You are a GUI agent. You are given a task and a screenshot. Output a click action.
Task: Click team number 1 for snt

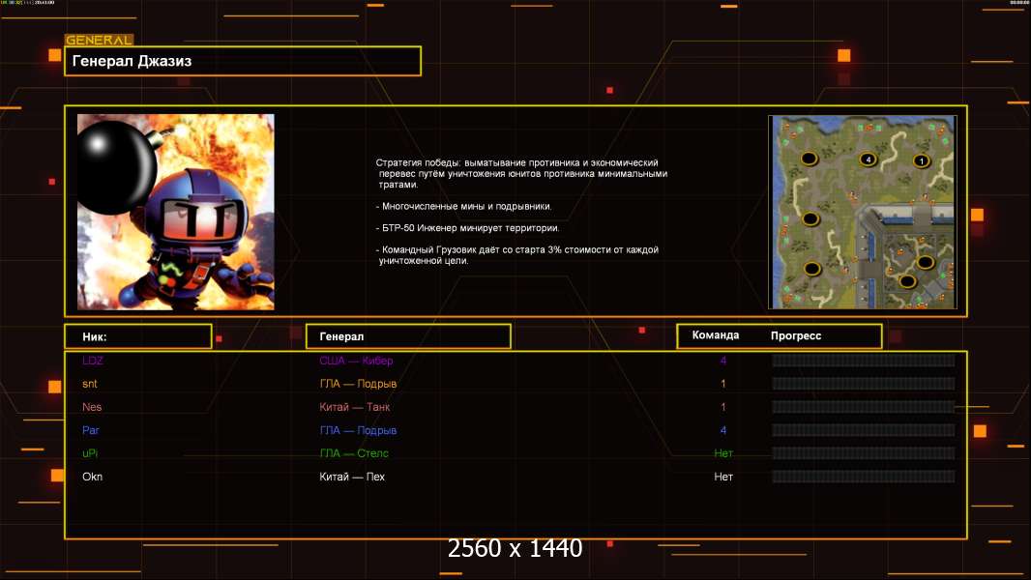point(723,384)
